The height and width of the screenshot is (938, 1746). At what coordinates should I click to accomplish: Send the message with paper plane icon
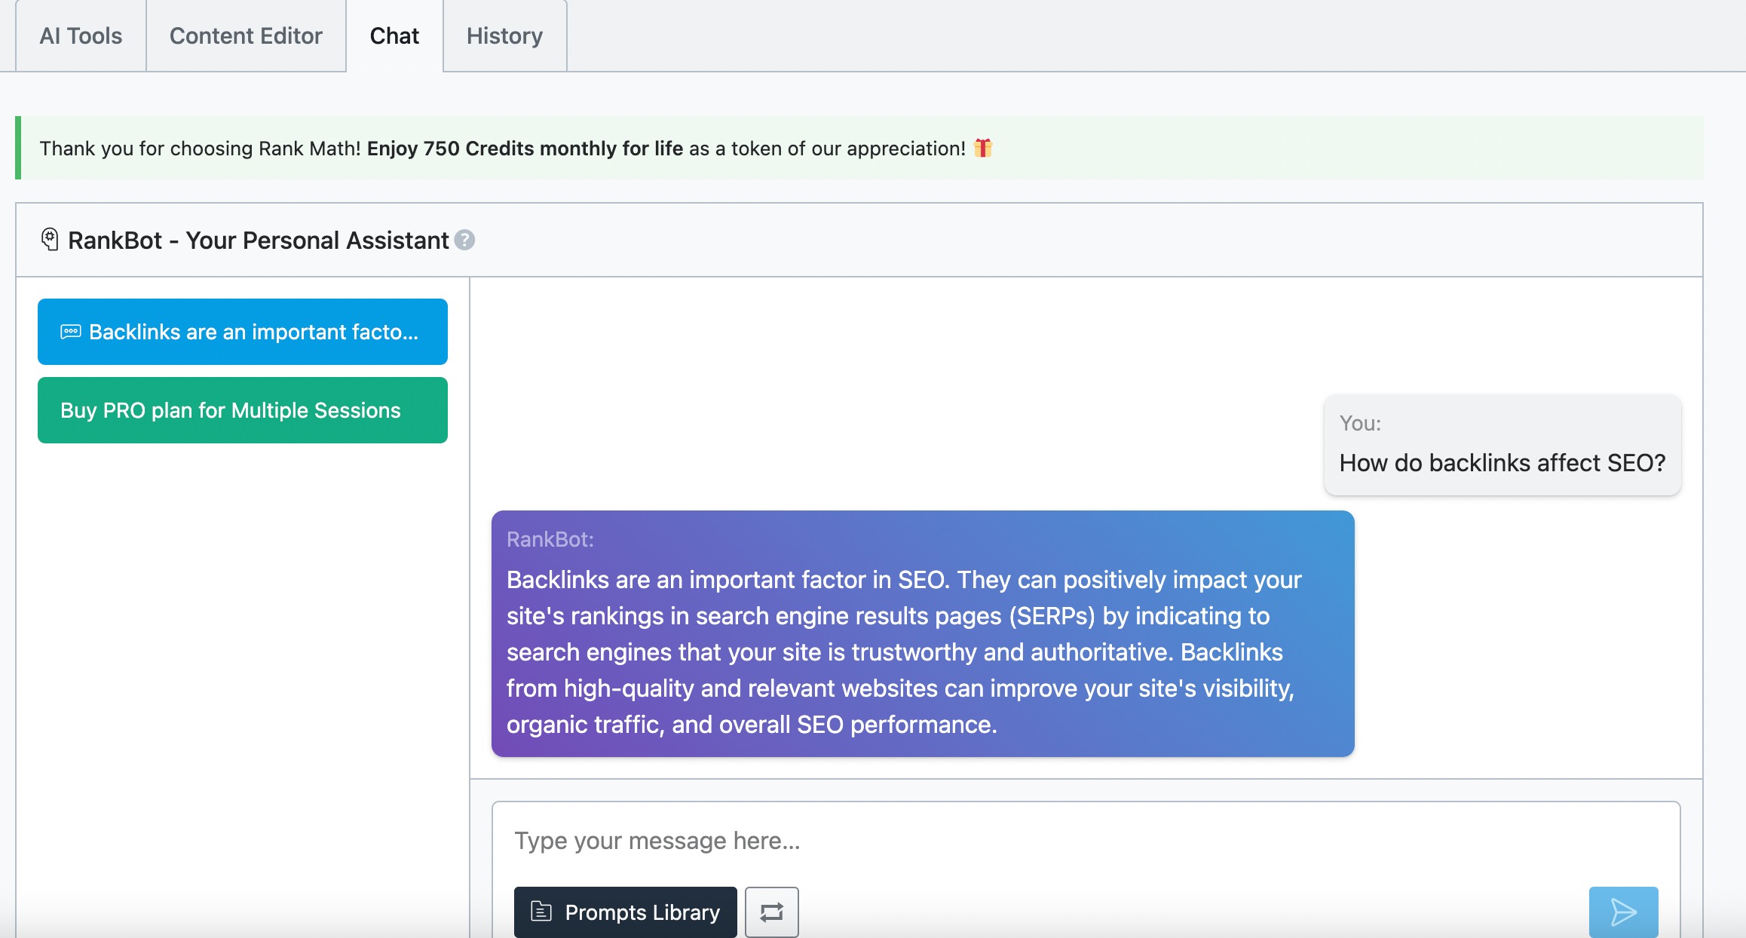tap(1624, 912)
